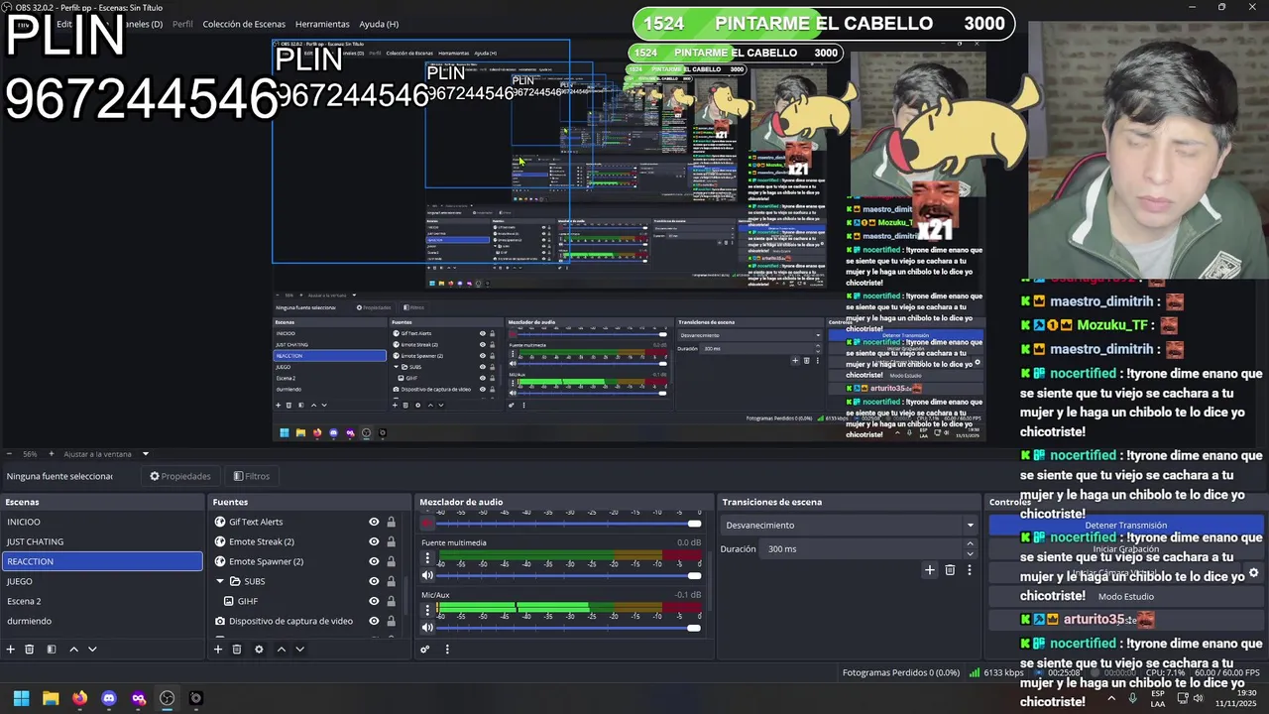Select the JUST CHATING scene
The width and height of the screenshot is (1269, 714).
tap(101, 541)
